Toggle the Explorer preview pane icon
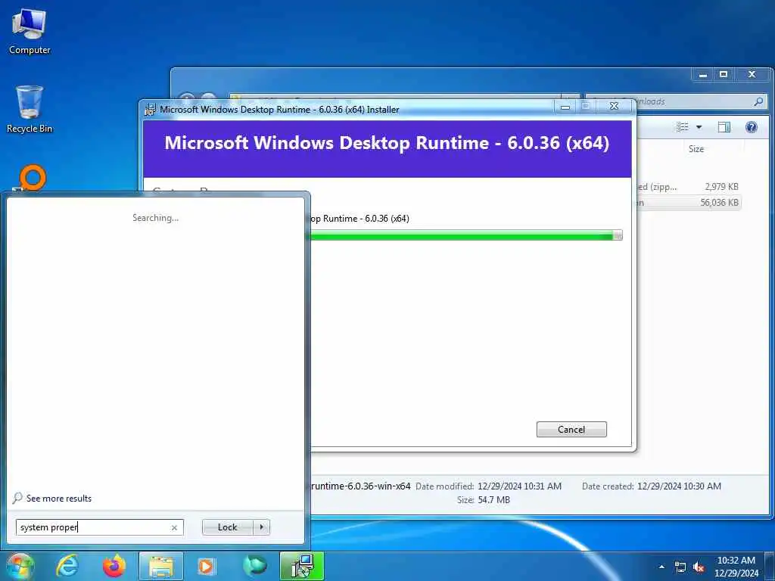This screenshot has width=775, height=581. tap(724, 127)
